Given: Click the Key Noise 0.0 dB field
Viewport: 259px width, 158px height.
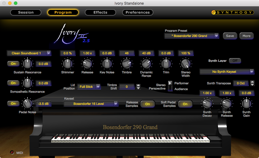Looking at the screenshot, I should pyautogui.click(x=107, y=53).
